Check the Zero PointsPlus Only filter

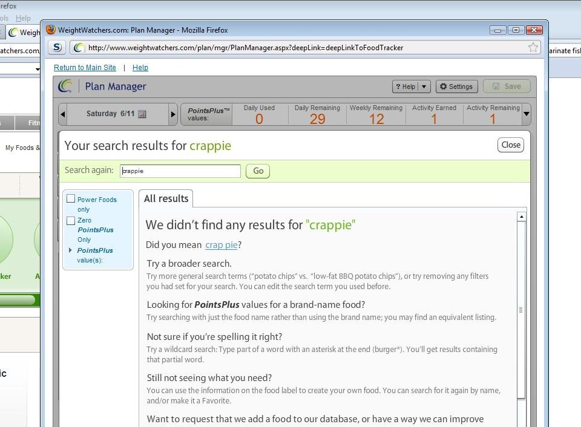pos(71,221)
